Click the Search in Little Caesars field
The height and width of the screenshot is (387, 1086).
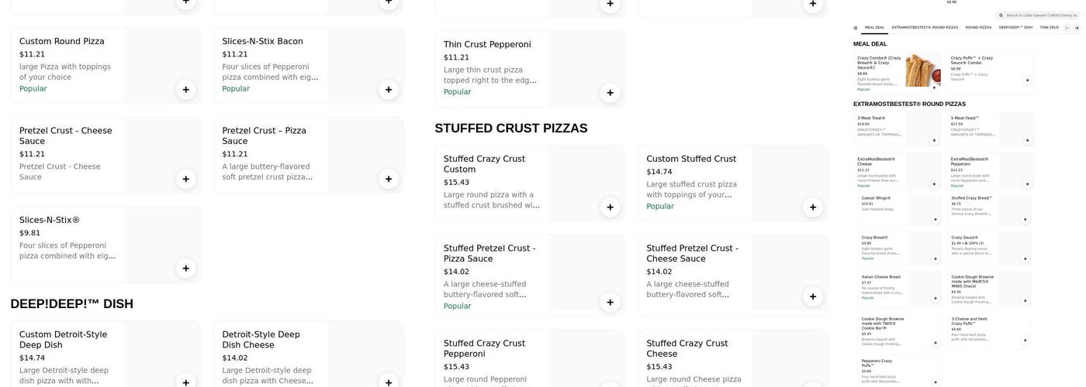1039,15
